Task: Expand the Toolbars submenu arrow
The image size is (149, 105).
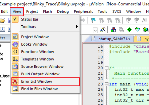Action: coord(77,26)
